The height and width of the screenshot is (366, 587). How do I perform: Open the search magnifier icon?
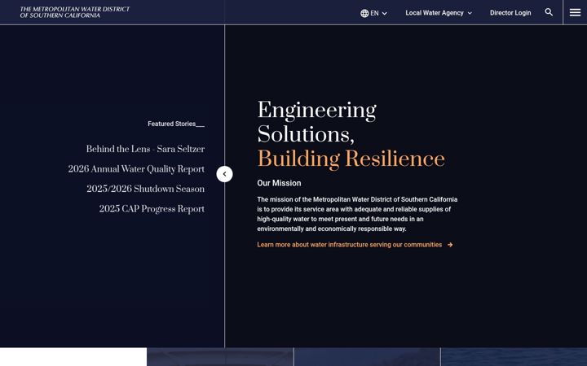[549, 12]
